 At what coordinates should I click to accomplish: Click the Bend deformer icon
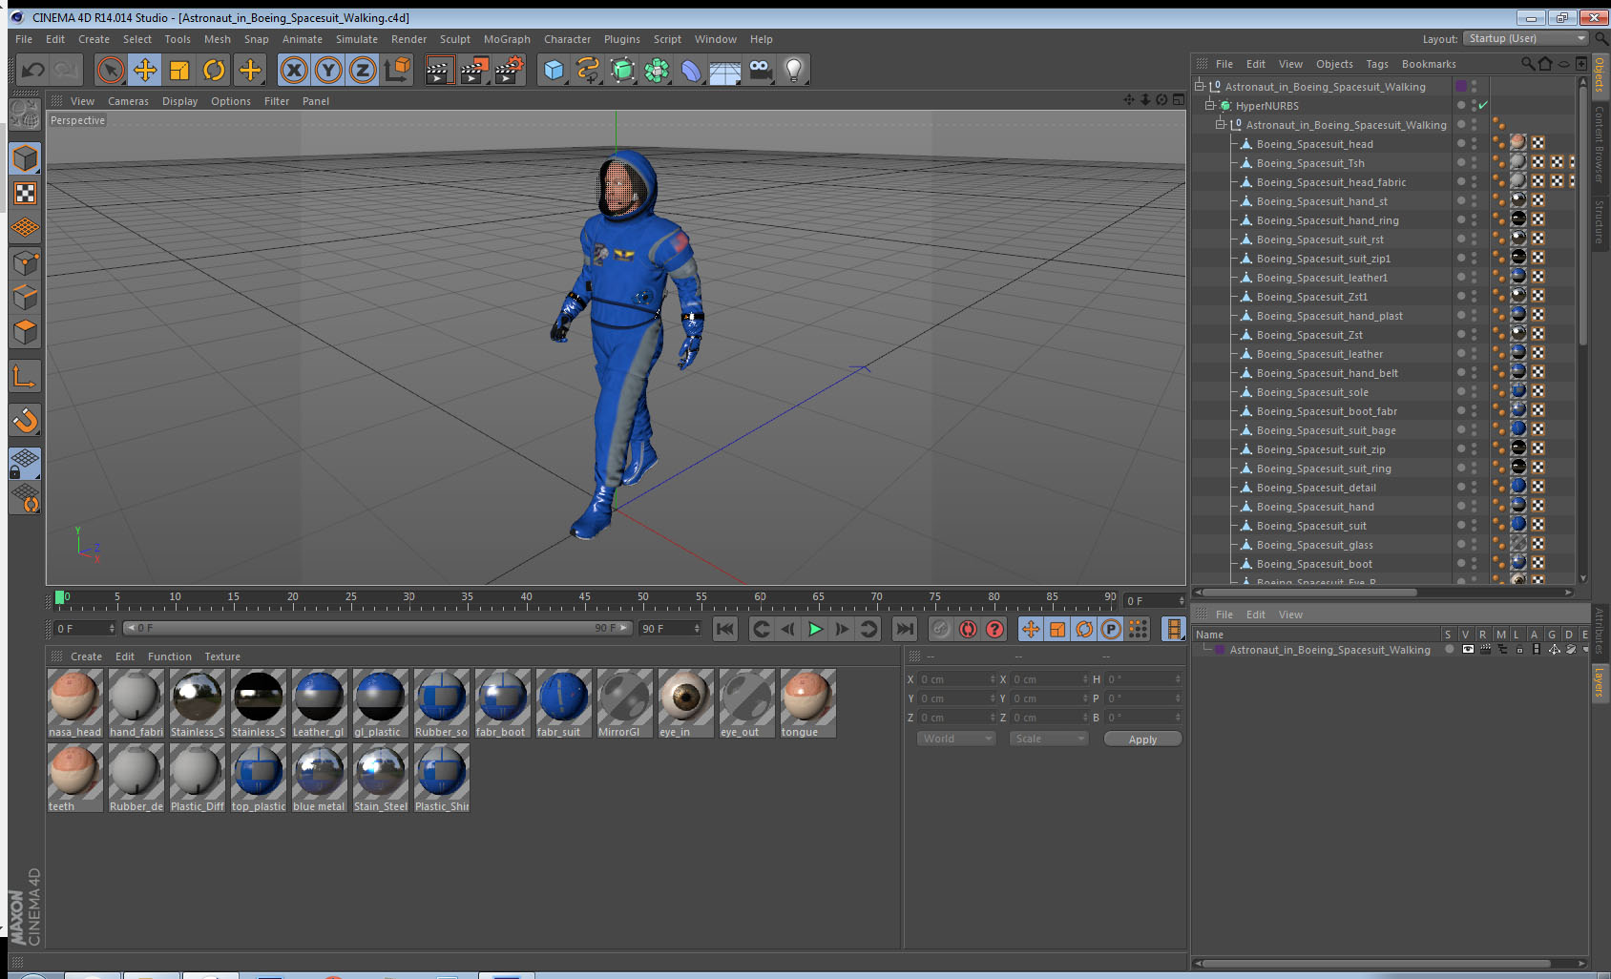tap(691, 70)
